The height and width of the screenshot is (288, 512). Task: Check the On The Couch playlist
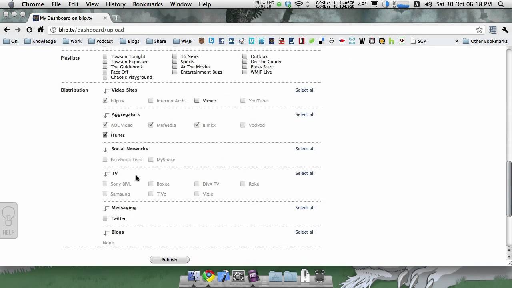pyautogui.click(x=245, y=62)
